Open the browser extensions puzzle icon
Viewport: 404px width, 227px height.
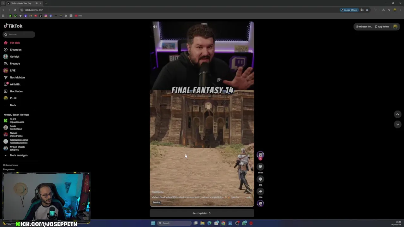click(375, 10)
